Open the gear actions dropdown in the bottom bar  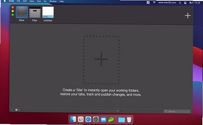(17, 110)
